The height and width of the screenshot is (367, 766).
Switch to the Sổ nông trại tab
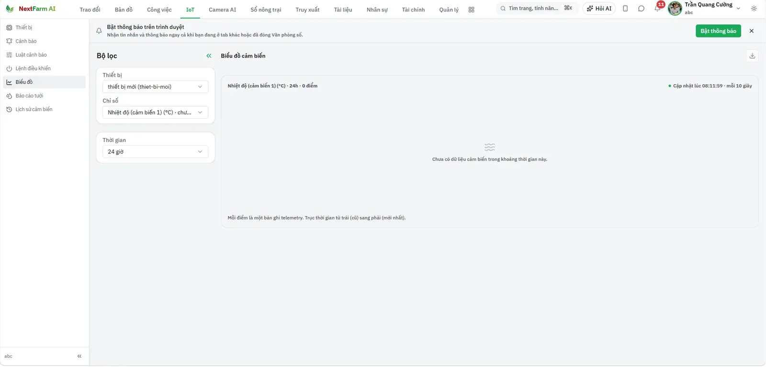266,10
